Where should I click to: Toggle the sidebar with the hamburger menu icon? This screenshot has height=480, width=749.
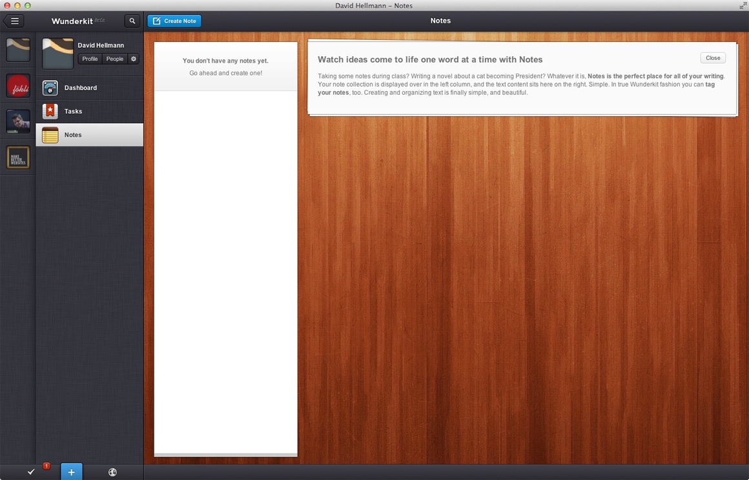14,21
